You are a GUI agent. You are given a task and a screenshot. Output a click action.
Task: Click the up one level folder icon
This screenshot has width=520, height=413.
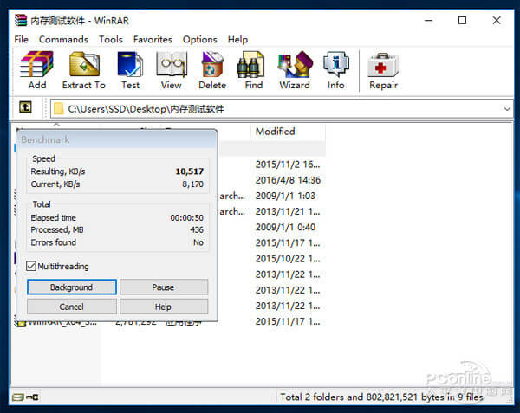pyautogui.click(x=26, y=108)
